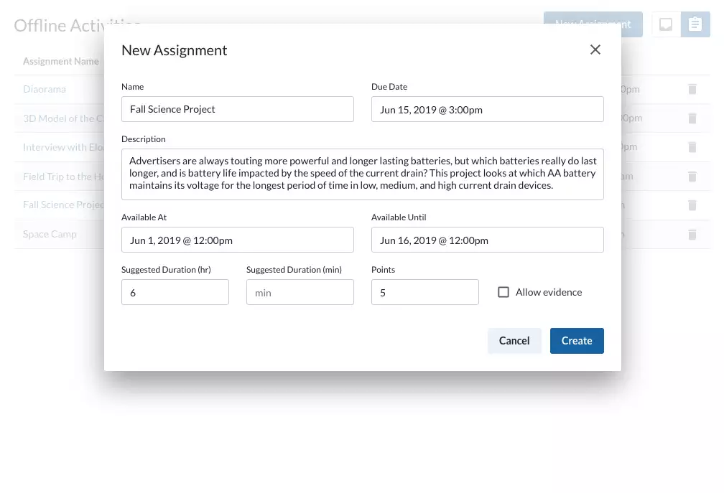Open the Available Until date field
The width and height of the screenshot is (724, 493).
487,240
